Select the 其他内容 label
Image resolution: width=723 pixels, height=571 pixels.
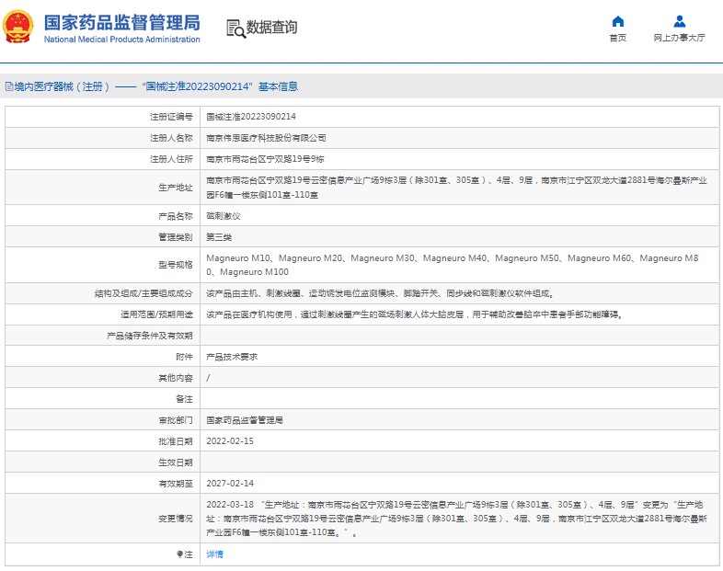tap(175, 378)
